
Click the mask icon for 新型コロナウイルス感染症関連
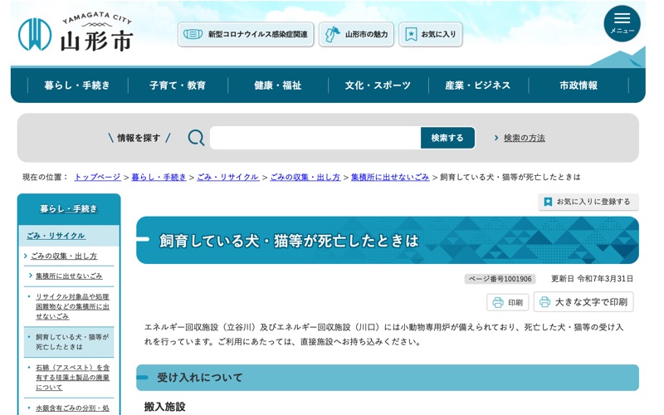coord(193,34)
